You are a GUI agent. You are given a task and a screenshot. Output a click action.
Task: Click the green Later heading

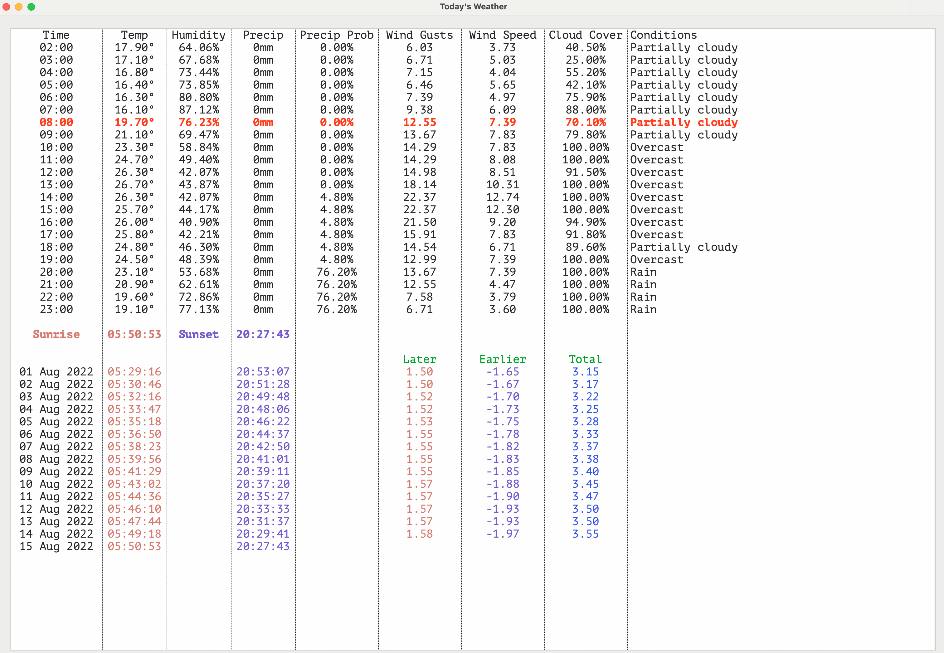(419, 359)
